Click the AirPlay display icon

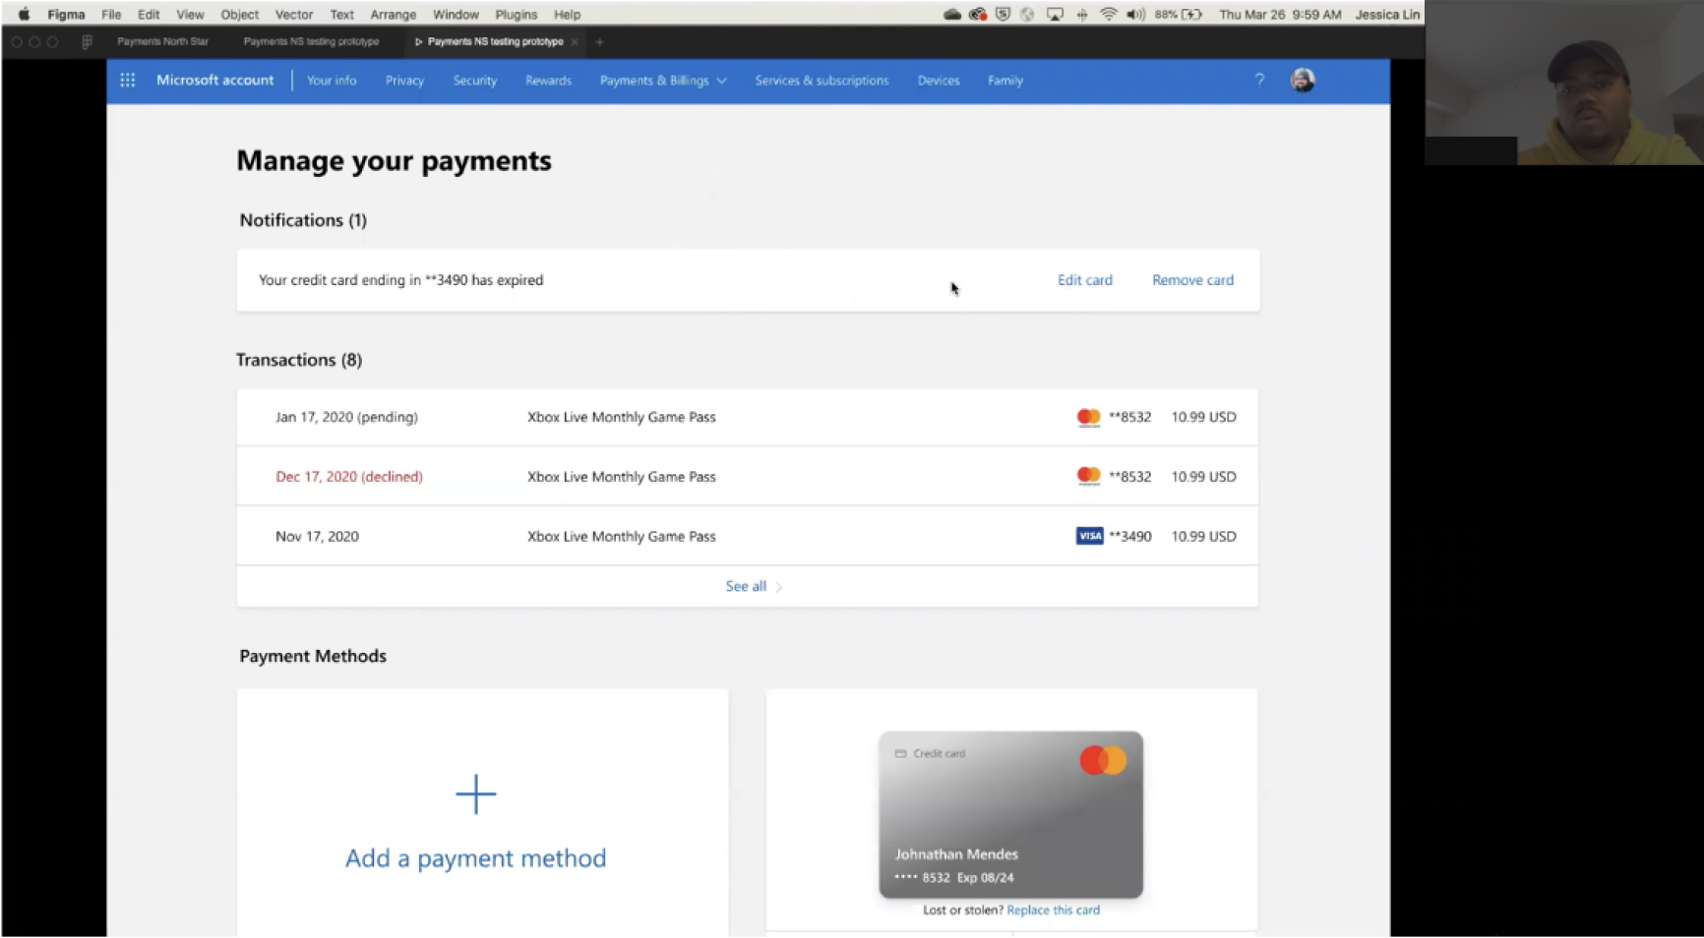1055,14
